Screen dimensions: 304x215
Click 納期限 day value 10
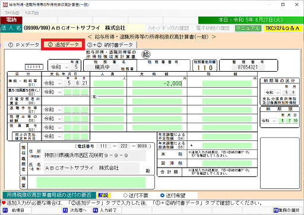tap(295, 121)
